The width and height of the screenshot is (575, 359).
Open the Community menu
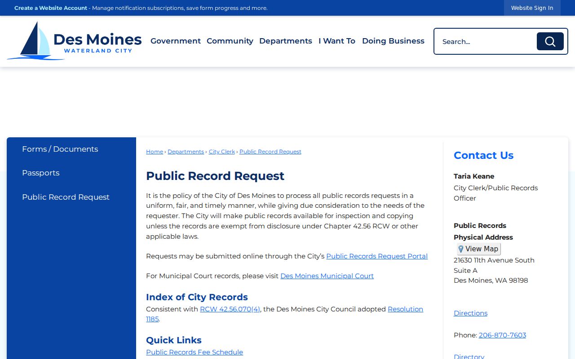(x=230, y=41)
